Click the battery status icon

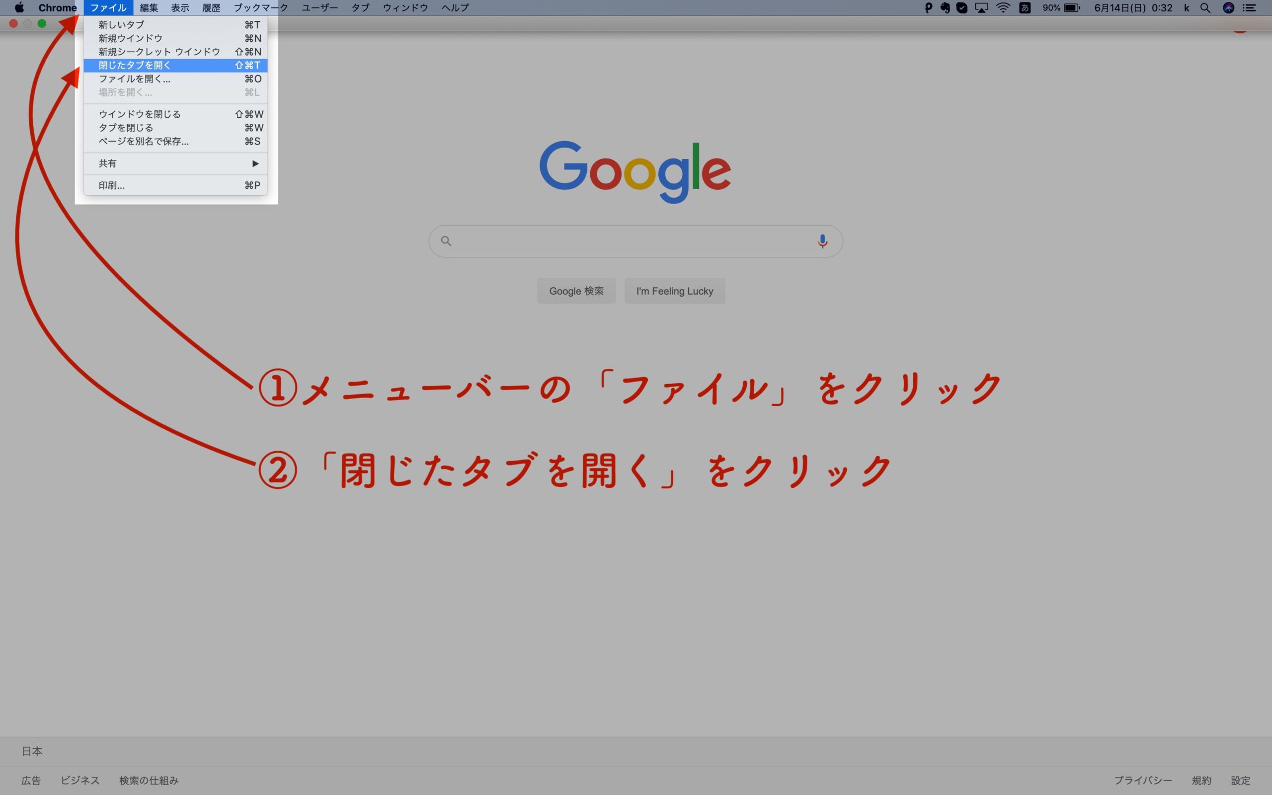click(1072, 7)
